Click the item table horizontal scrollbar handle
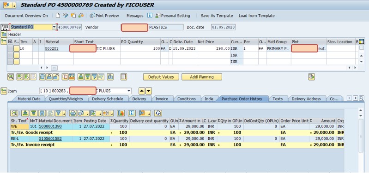 coord(54,68)
